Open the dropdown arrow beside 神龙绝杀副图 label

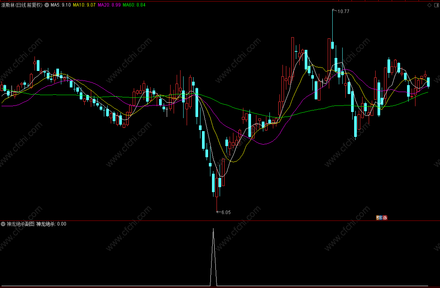click(x=3, y=224)
